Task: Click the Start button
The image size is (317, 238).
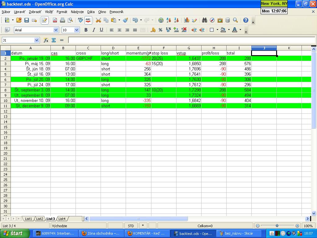Action: click(15, 233)
